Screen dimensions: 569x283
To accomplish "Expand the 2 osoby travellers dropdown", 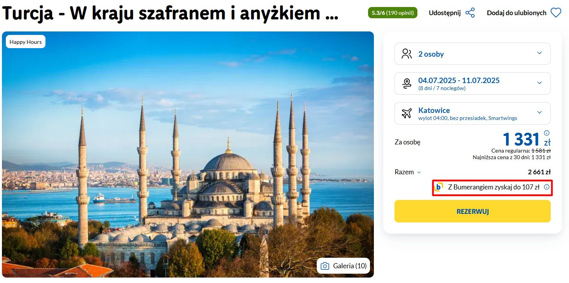I will point(473,54).
